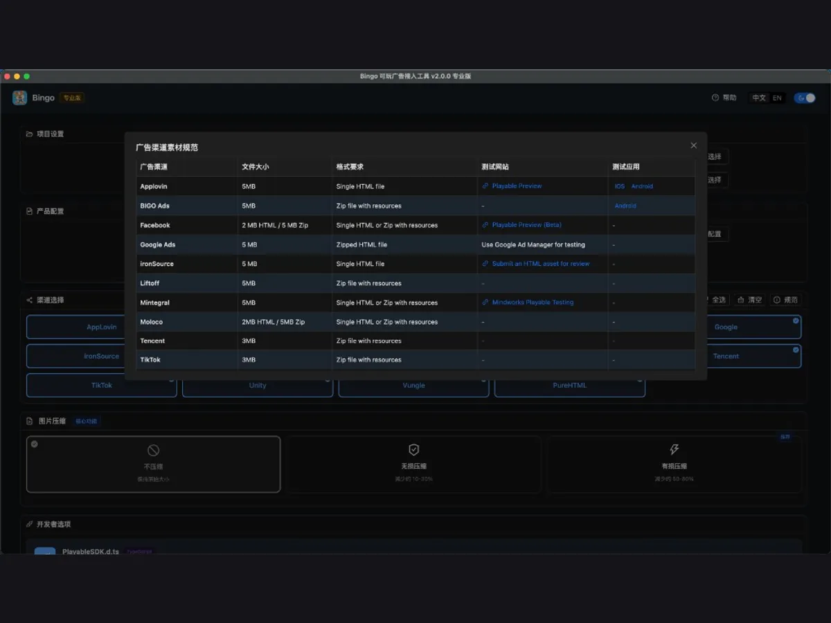Click the Liftoff row name
The width and height of the screenshot is (831, 623).
(150, 283)
